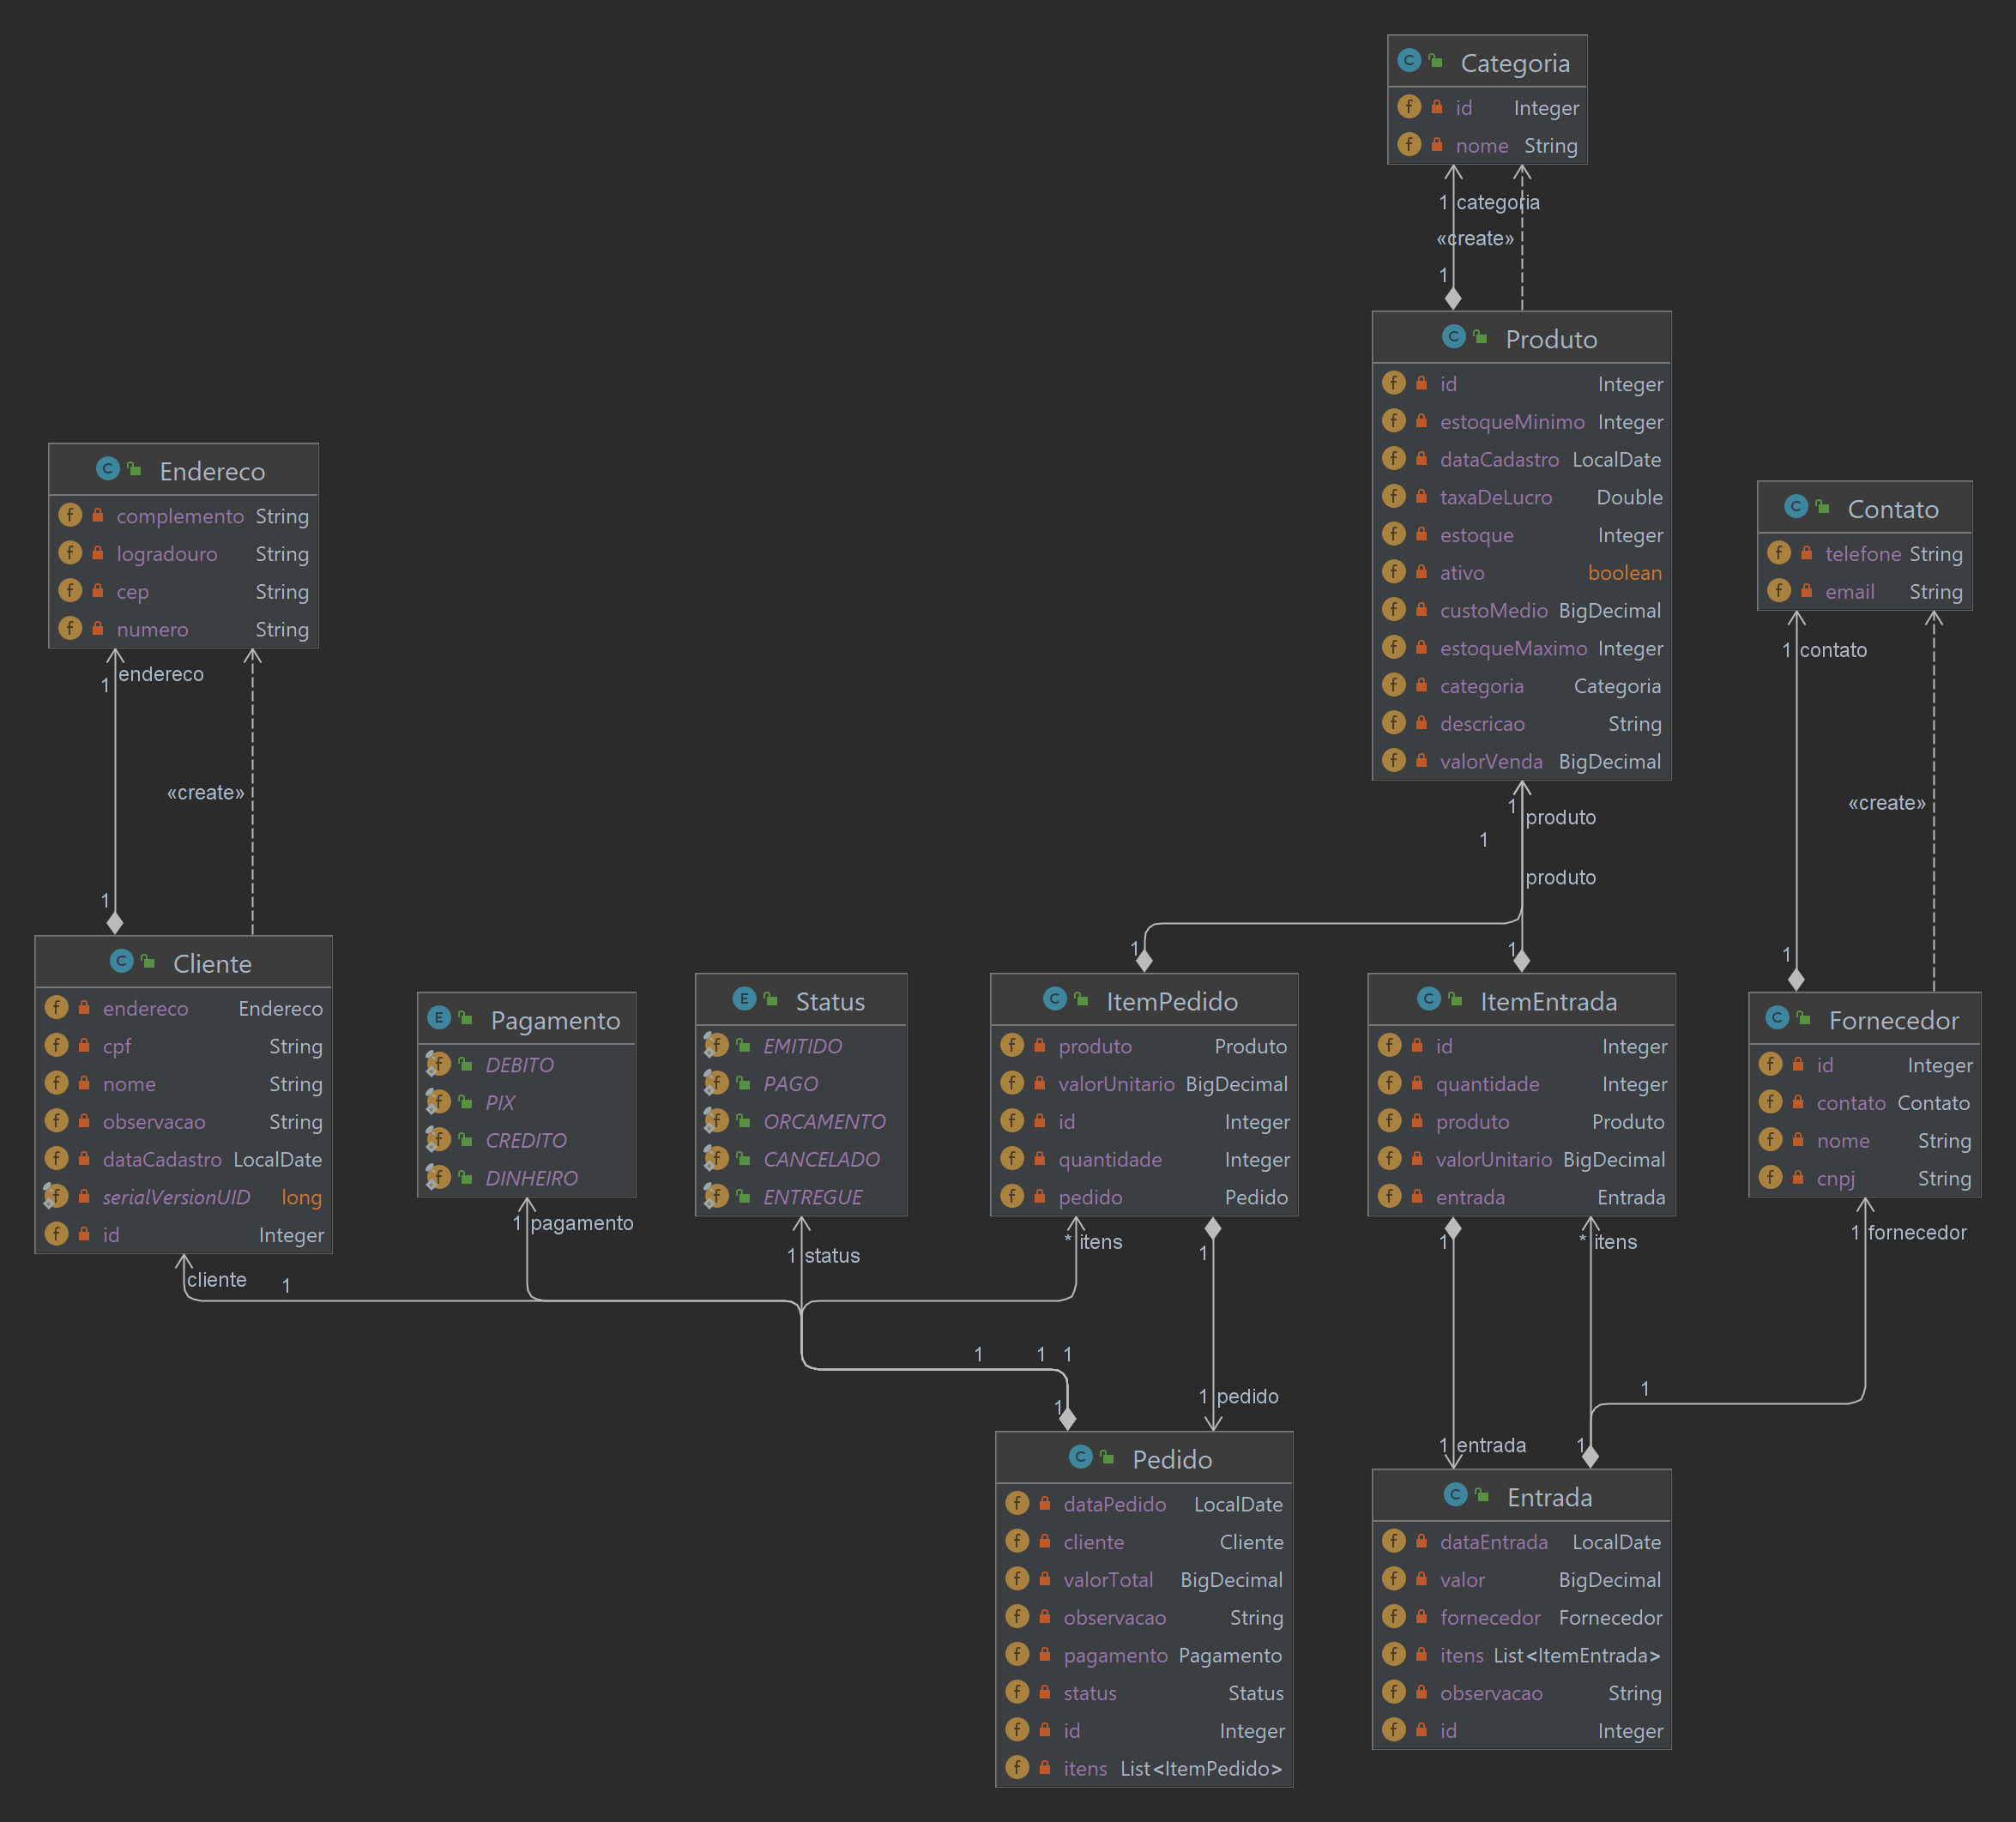Viewport: 2016px width, 1822px height.
Task: Click the field icon of serialVersionUID
Action: coord(56,1196)
